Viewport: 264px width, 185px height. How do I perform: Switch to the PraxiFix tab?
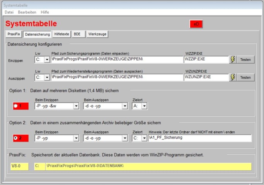[14, 34]
